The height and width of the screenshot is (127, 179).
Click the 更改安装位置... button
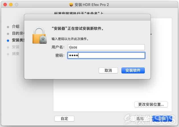tap(151, 104)
